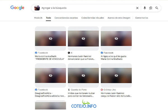This screenshot has height=112, width=168.
Task: Click the Comentarios link
Action: [142, 18]
